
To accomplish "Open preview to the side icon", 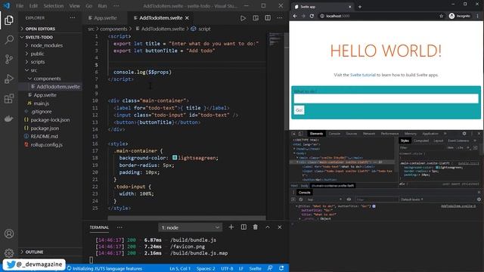I will tap(256, 18).
